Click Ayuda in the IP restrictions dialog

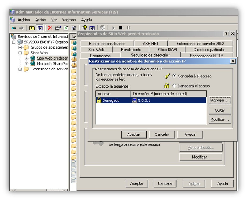click(x=190, y=134)
